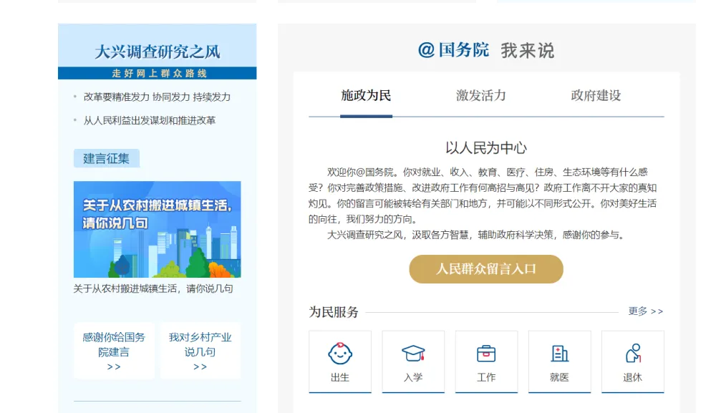Click the 走好网上群众路线 blue banner
The width and height of the screenshot is (716, 413).
158,73
